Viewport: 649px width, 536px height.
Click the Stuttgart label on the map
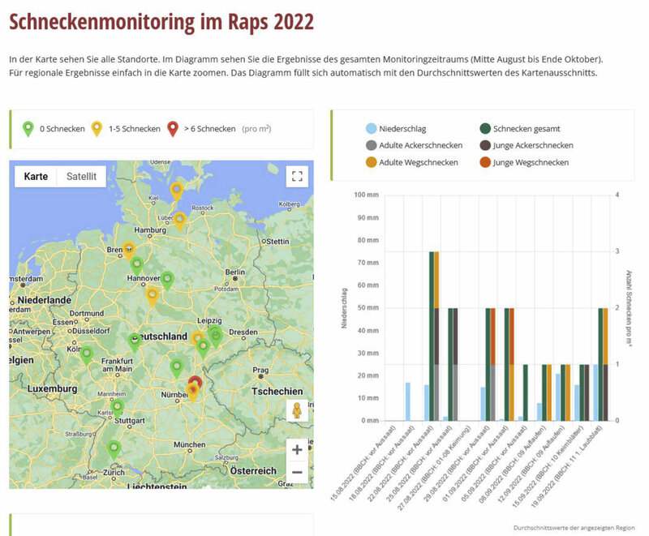pyautogui.click(x=130, y=421)
